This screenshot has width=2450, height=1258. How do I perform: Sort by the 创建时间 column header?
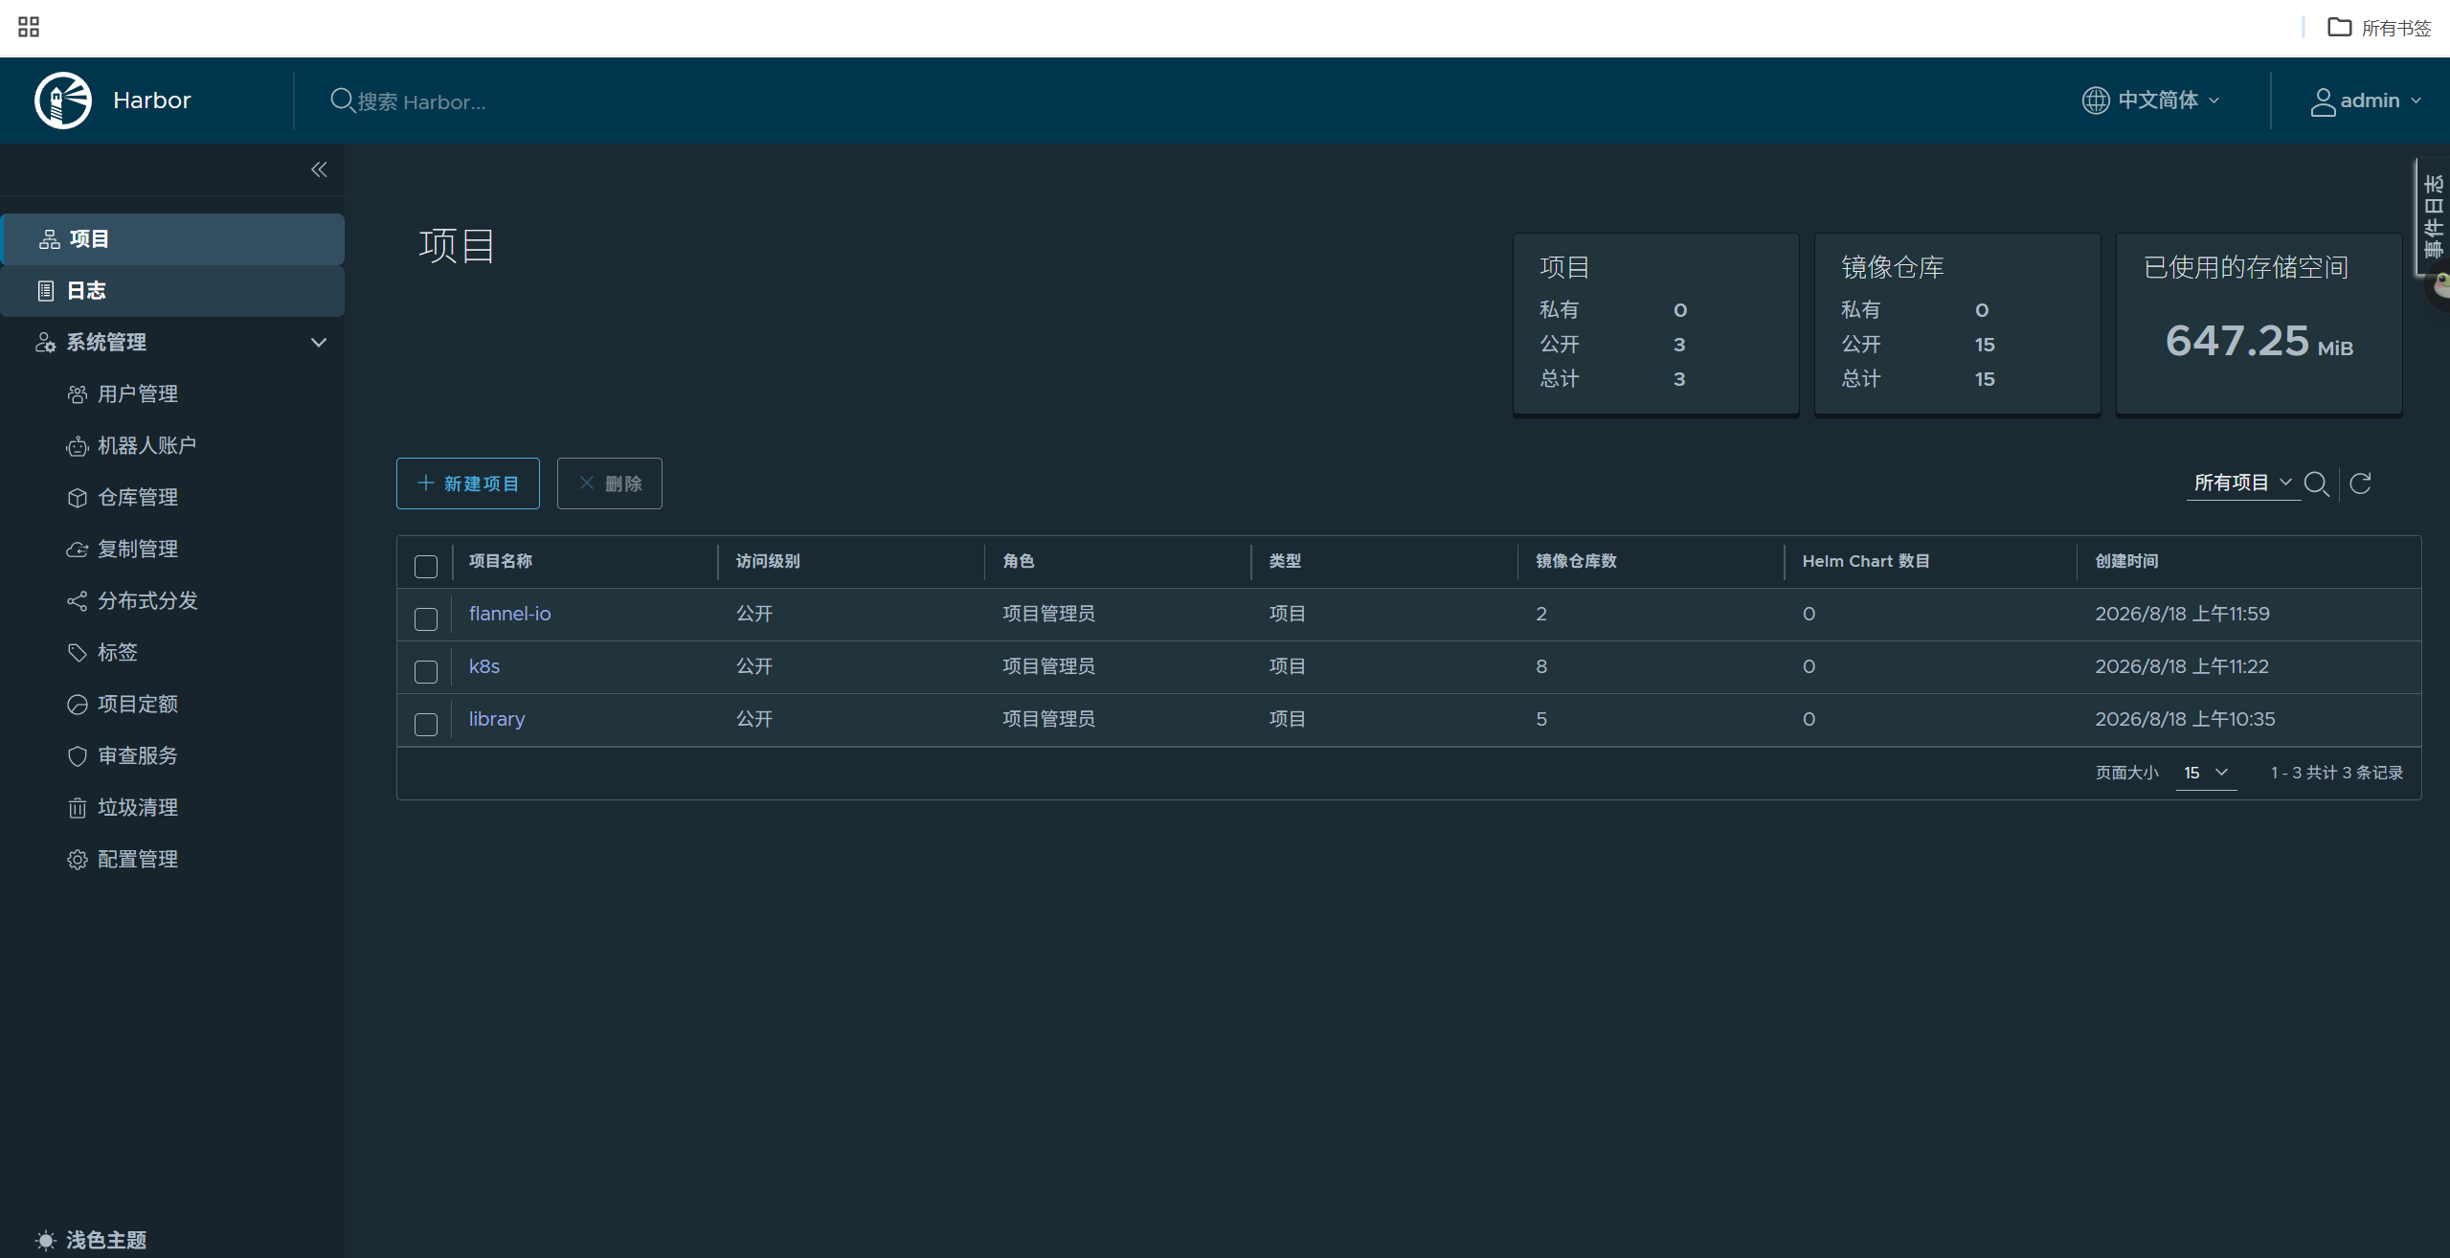(2126, 561)
